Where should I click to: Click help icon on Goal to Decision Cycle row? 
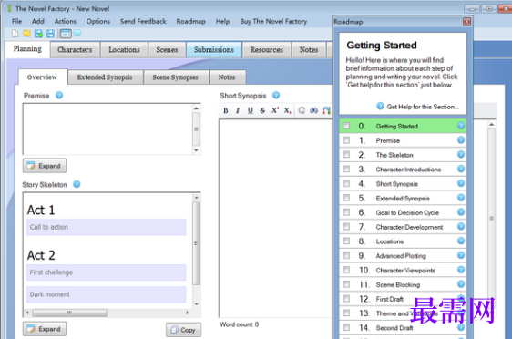pos(461,211)
